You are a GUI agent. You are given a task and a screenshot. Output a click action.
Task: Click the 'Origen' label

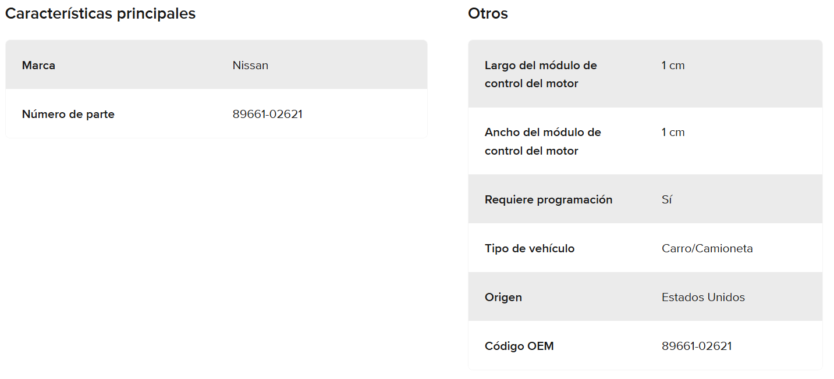[x=503, y=297]
